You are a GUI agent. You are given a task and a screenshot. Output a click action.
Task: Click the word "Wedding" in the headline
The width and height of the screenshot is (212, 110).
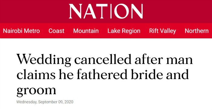coord(44,60)
